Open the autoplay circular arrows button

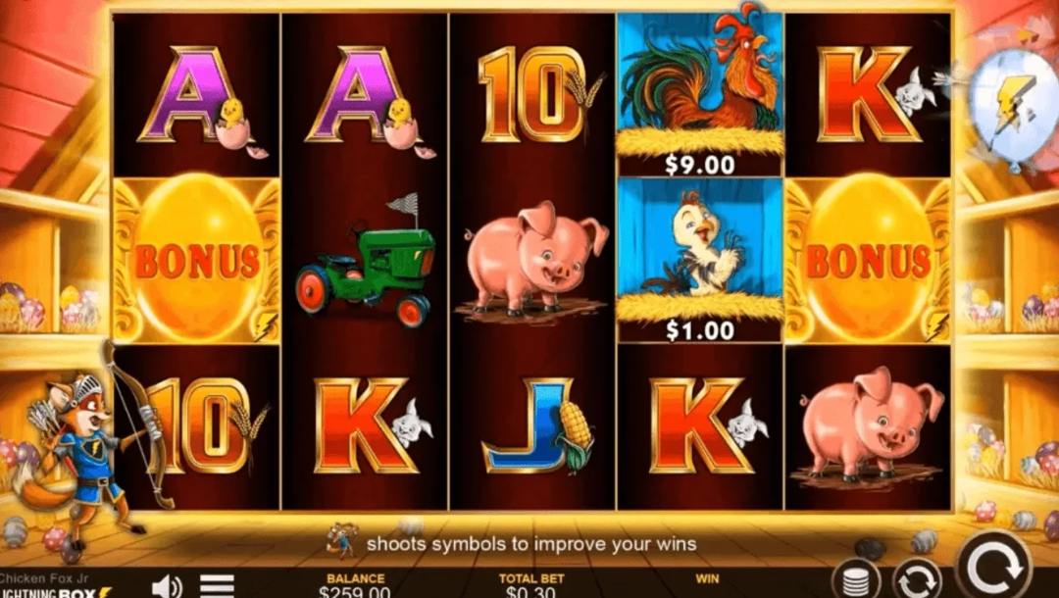tap(917, 579)
